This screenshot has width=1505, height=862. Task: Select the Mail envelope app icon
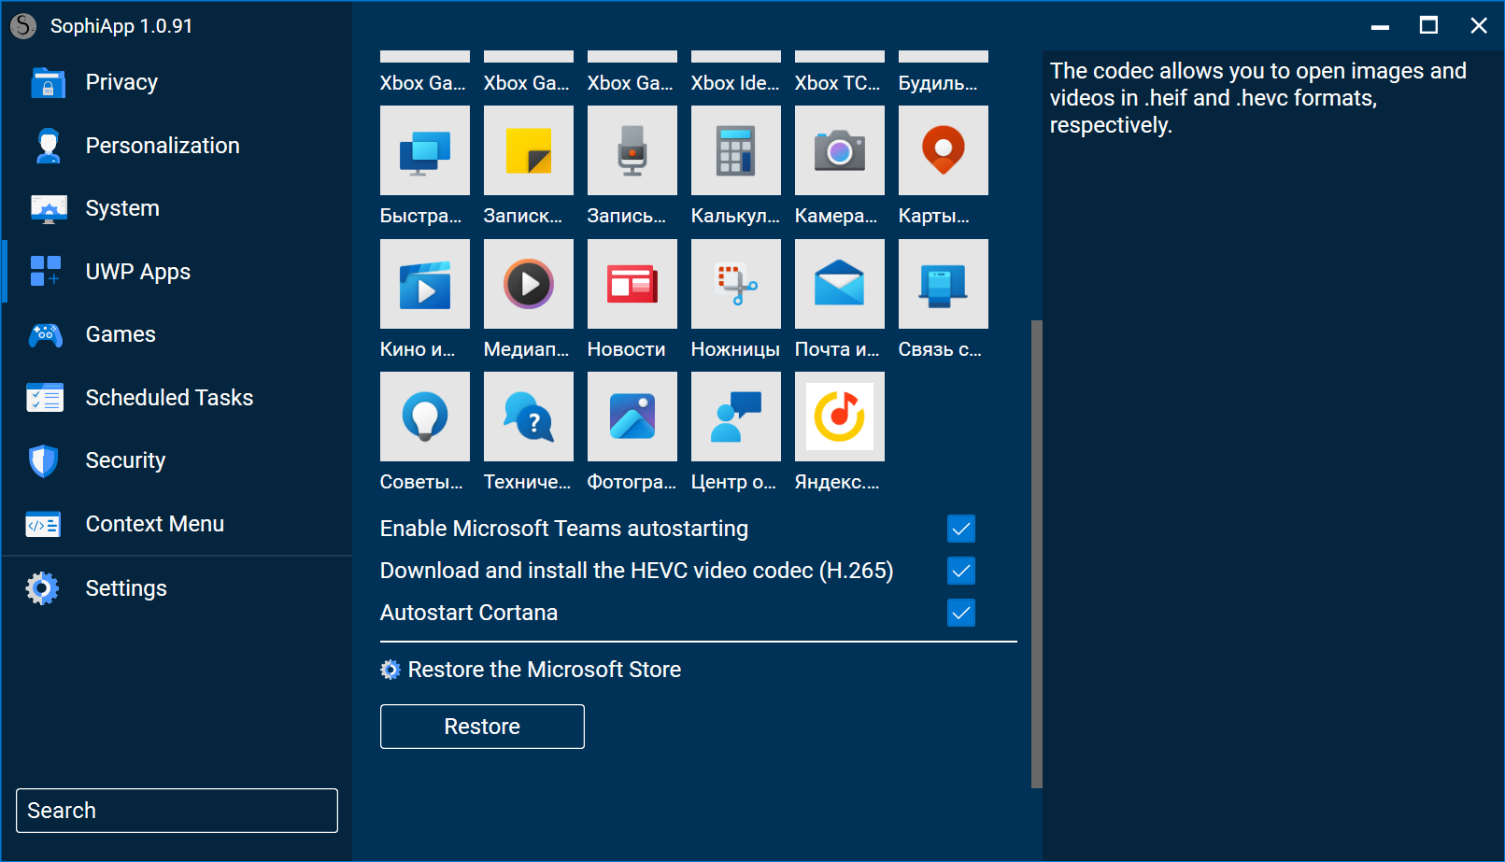tap(839, 285)
